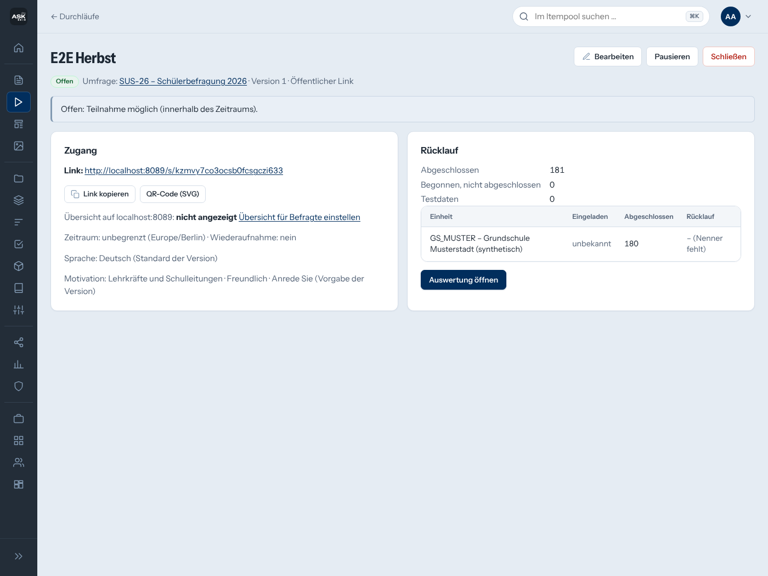Go back to Durchläufe
Image resolution: width=768 pixels, height=576 pixels.
pyautogui.click(x=75, y=16)
